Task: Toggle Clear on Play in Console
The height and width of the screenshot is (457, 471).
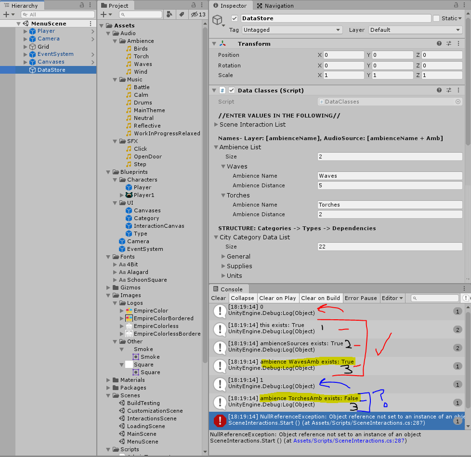Action: point(277,298)
